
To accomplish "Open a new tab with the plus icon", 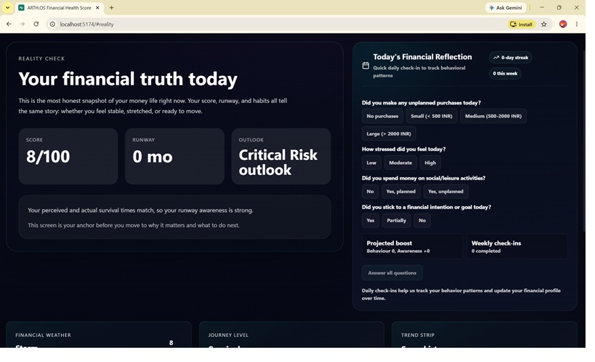I will (112, 7).
